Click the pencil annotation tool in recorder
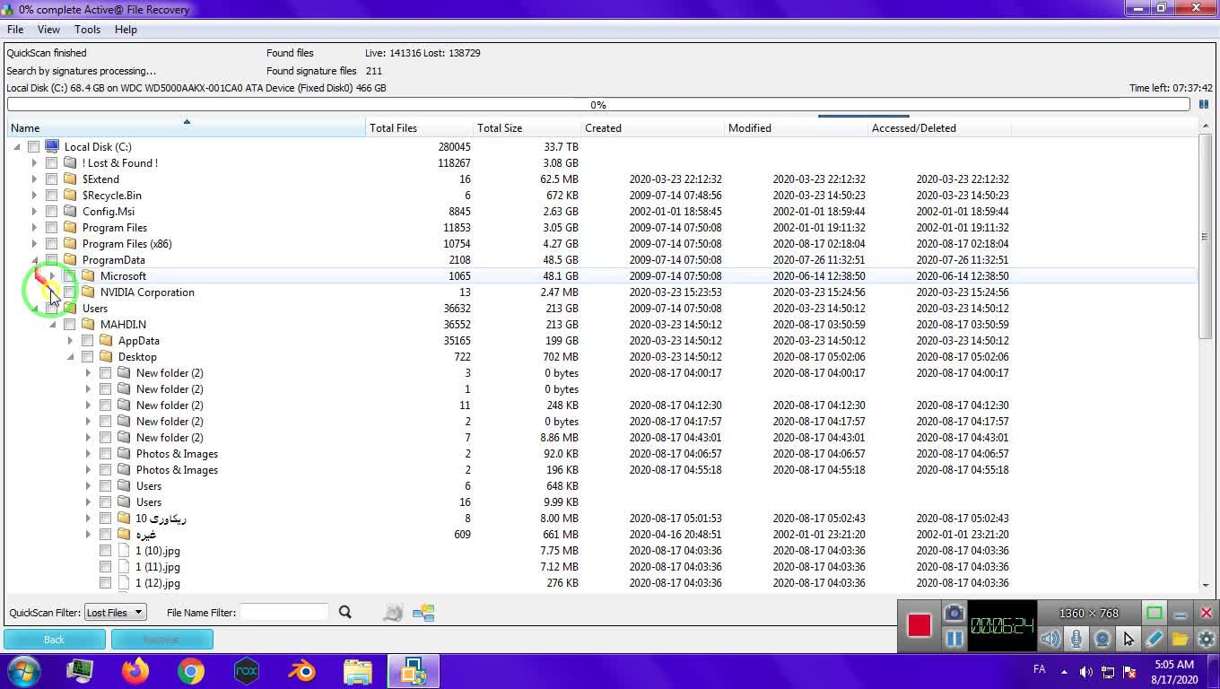The width and height of the screenshot is (1220, 689). coord(1155,639)
